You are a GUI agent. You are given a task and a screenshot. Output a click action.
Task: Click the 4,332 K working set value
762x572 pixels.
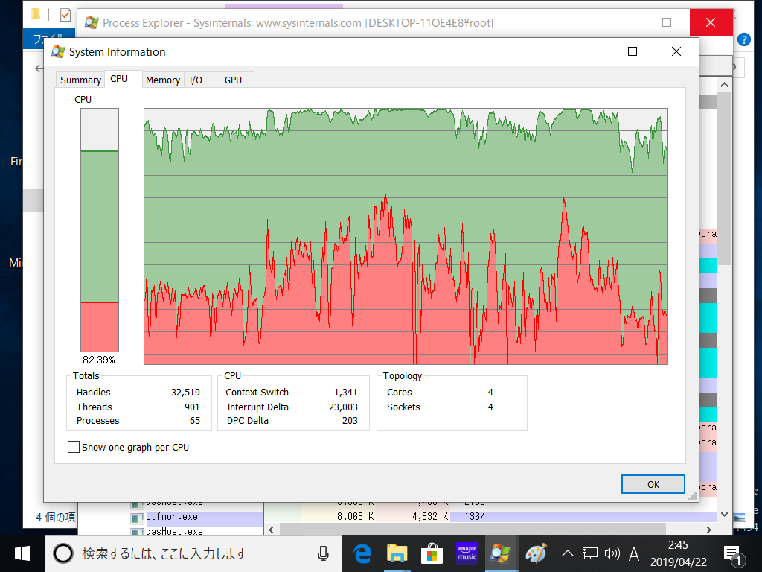[429, 517]
